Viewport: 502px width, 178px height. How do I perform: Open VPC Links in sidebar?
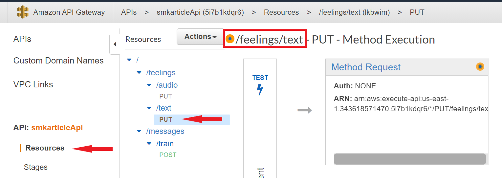[x=33, y=84]
